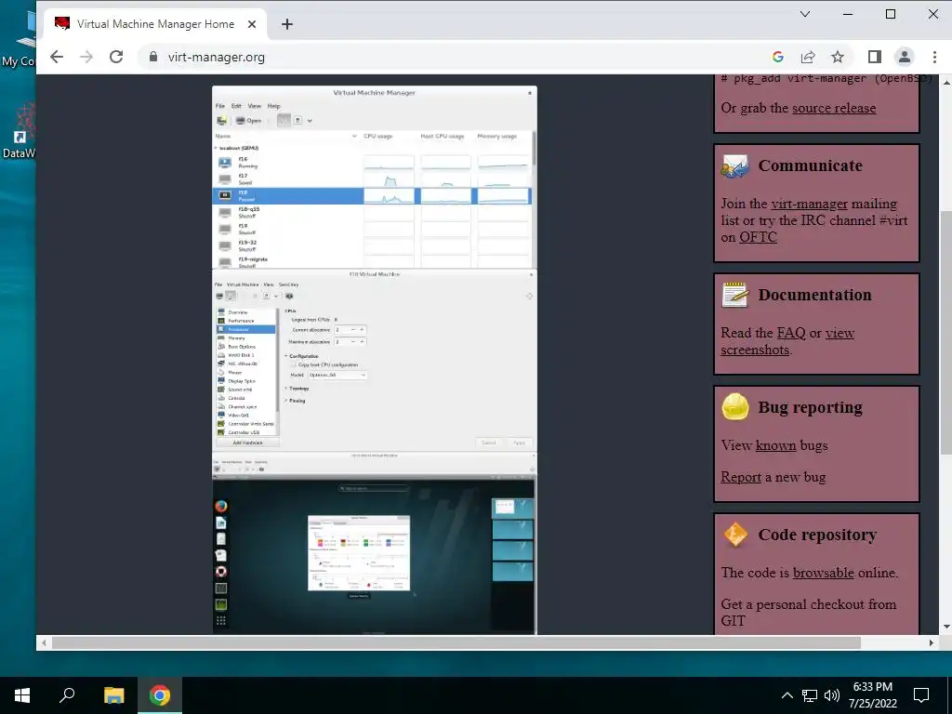Go back with the browser back arrow
Screen dimensions: 952x714
pos(57,57)
